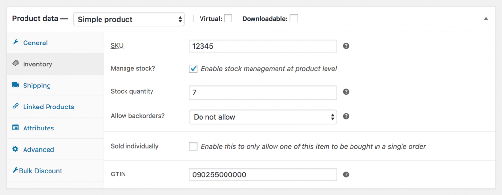
Task: Click the 'Stock quantity' label
Action: tap(132, 91)
